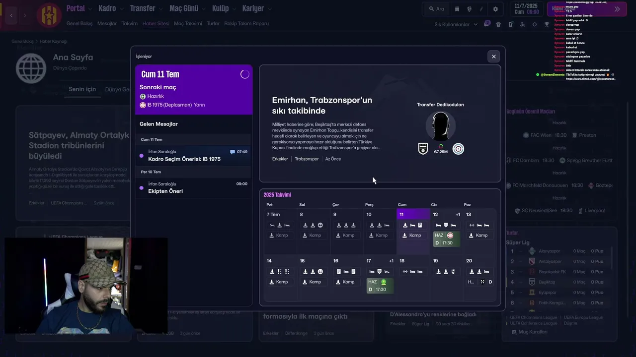Open the purple notification icon near Sık Kullanılanlar
636x357 pixels.
coord(487,24)
